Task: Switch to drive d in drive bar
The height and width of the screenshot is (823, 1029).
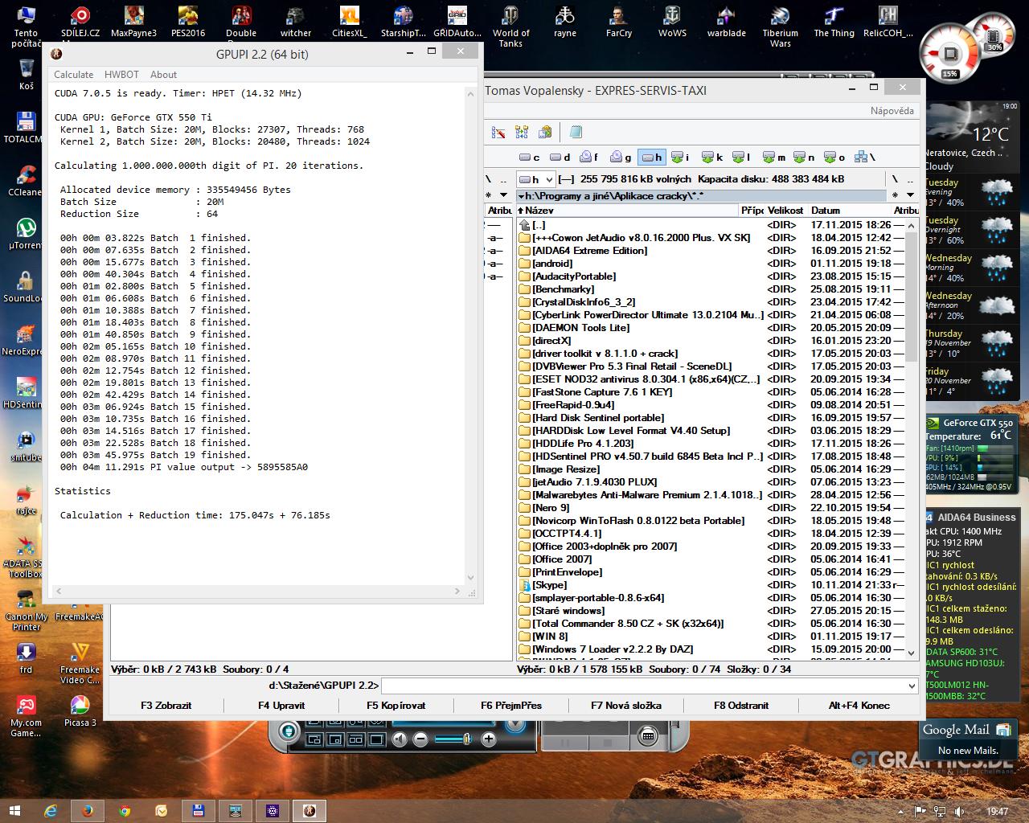Action: [560, 157]
